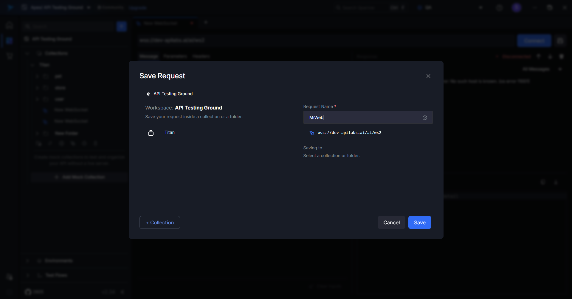Image resolution: width=572 pixels, height=299 pixels.
Task: Expand the Test Flows section
Action: pos(27,275)
